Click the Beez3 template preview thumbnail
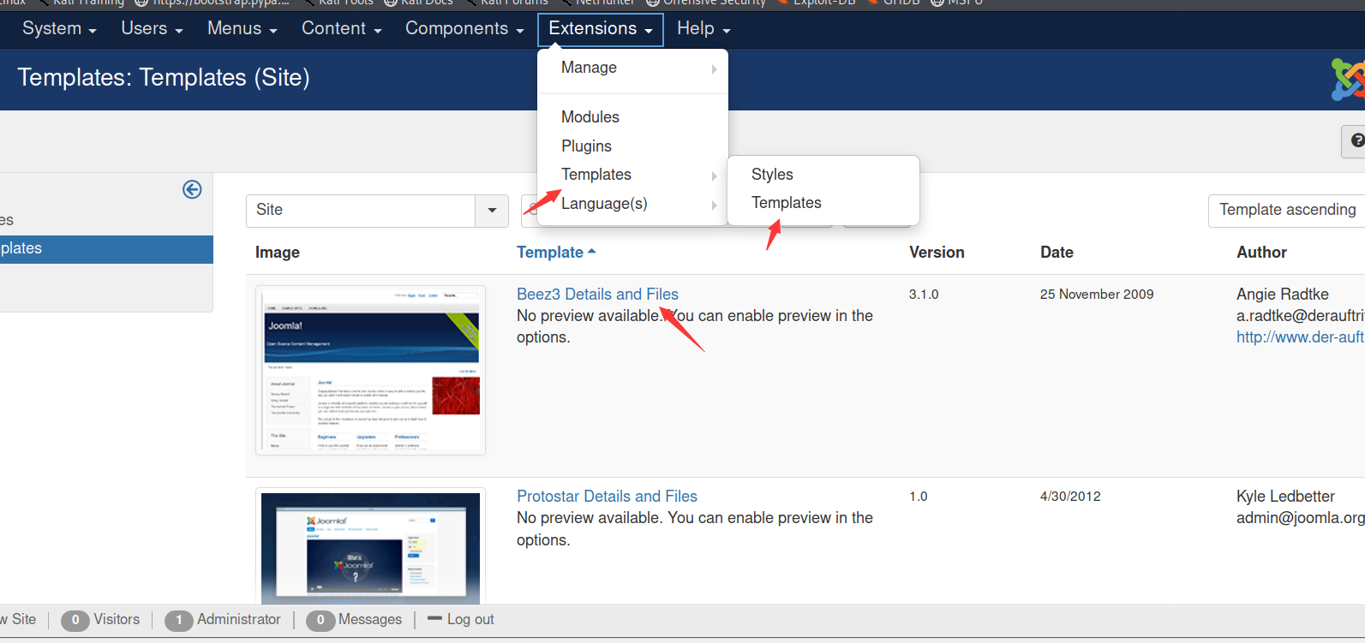This screenshot has width=1365, height=643. (x=370, y=370)
